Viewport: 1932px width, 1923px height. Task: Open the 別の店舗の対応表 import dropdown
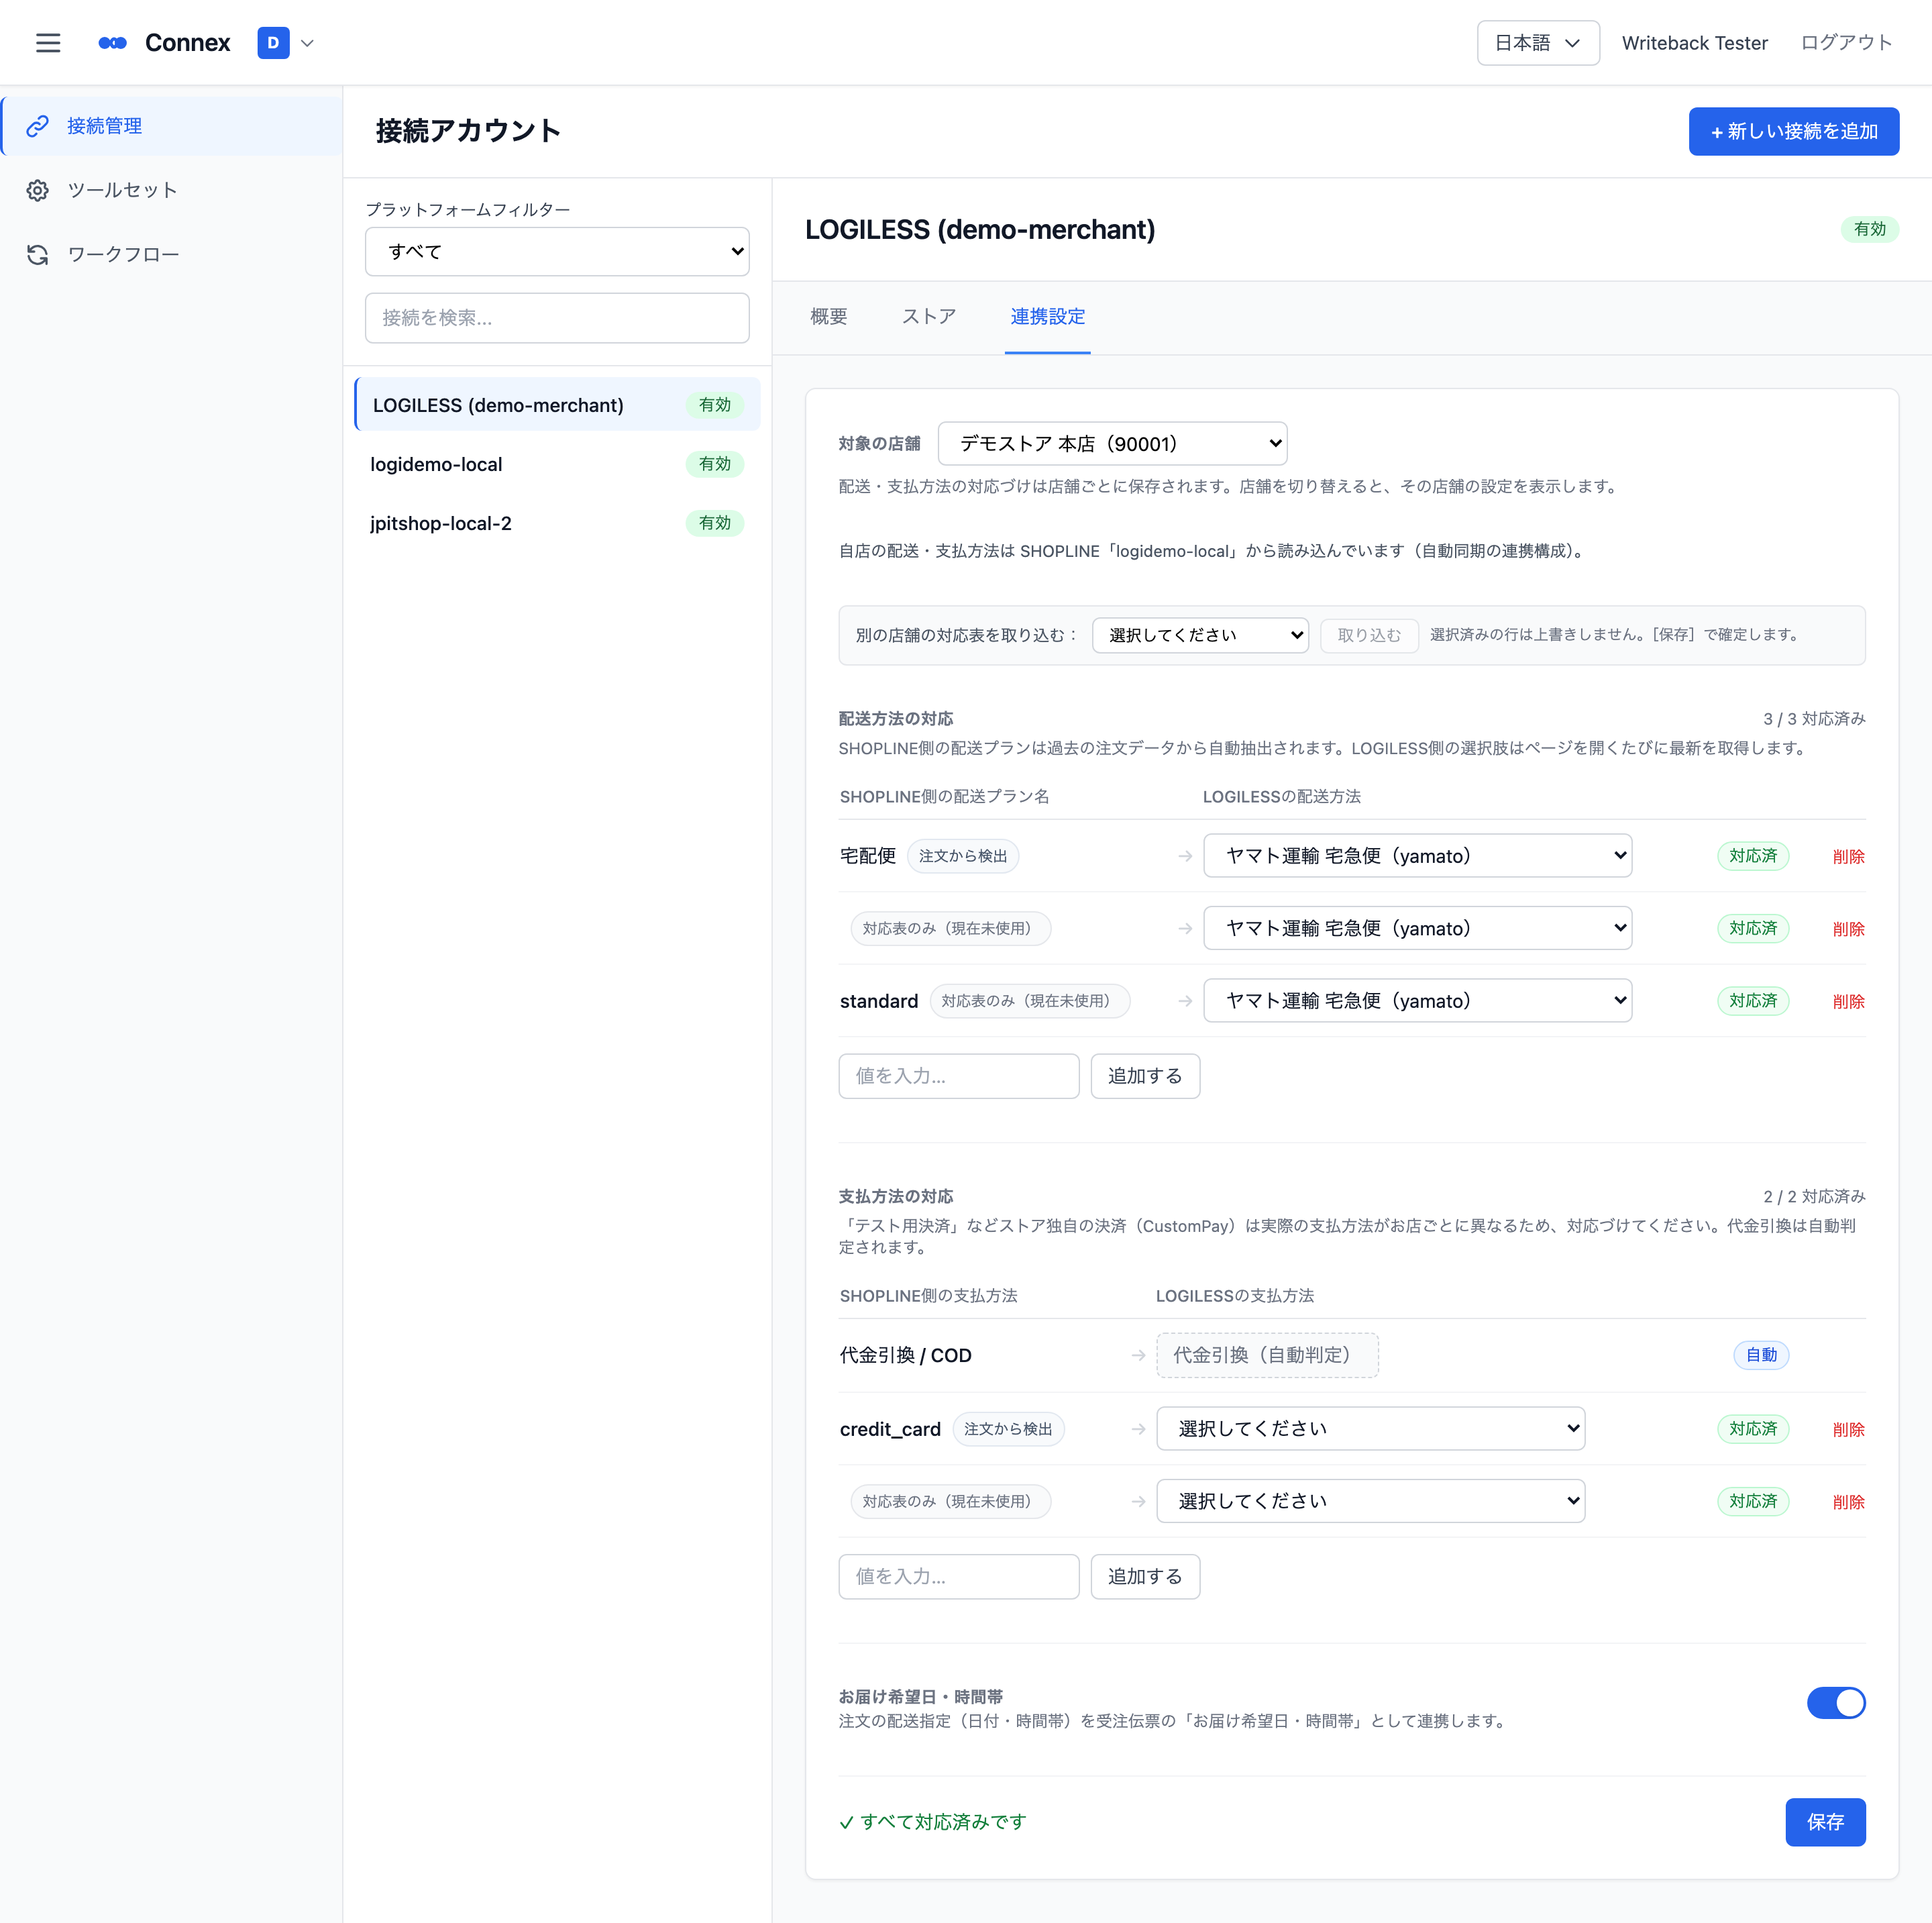(x=1200, y=635)
